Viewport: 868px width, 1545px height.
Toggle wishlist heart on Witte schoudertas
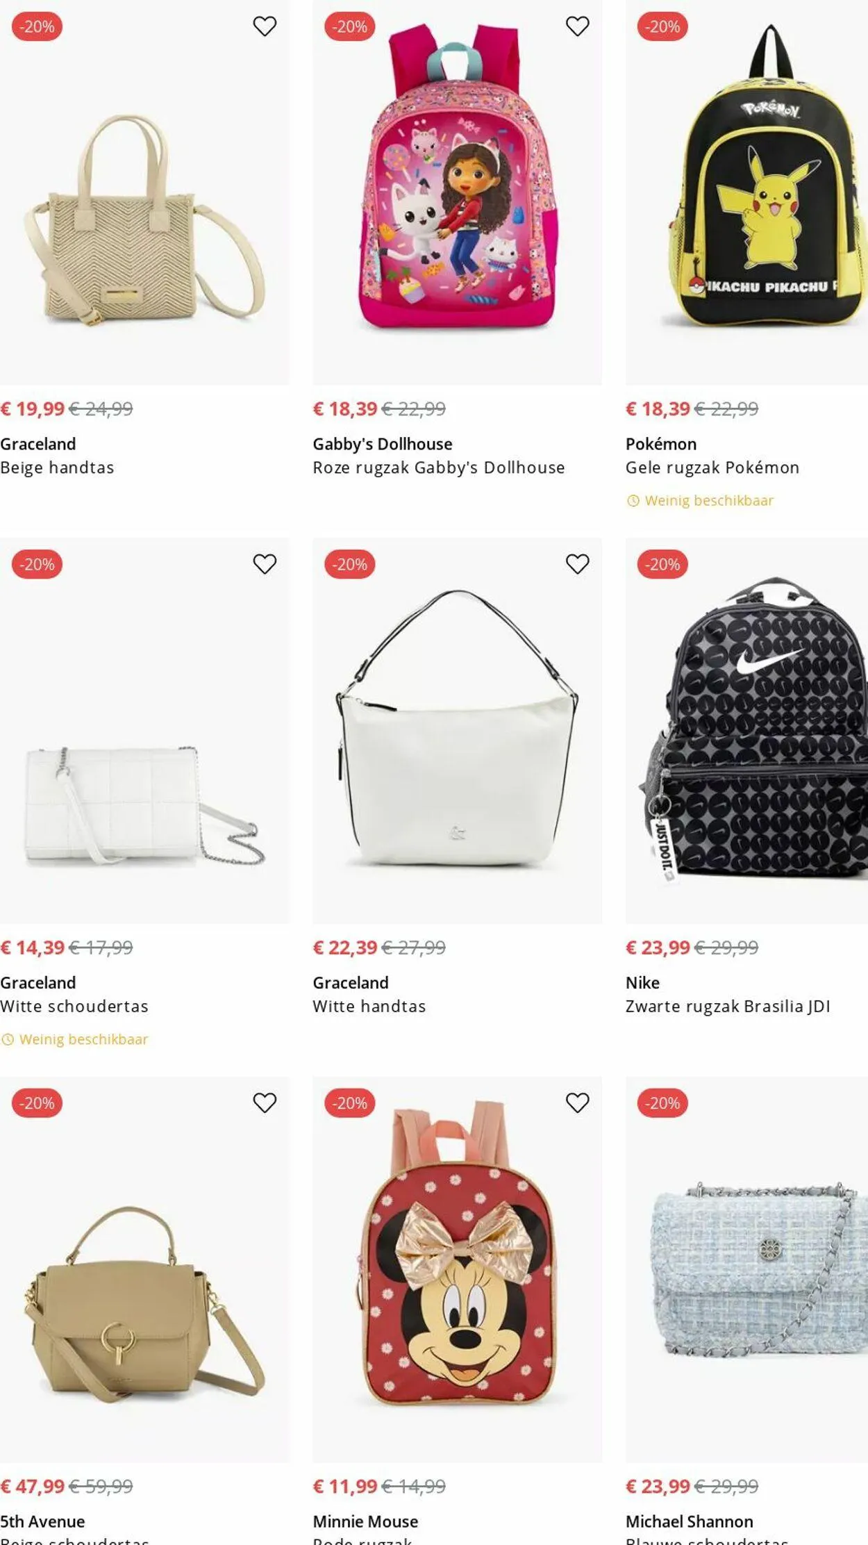click(265, 564)
